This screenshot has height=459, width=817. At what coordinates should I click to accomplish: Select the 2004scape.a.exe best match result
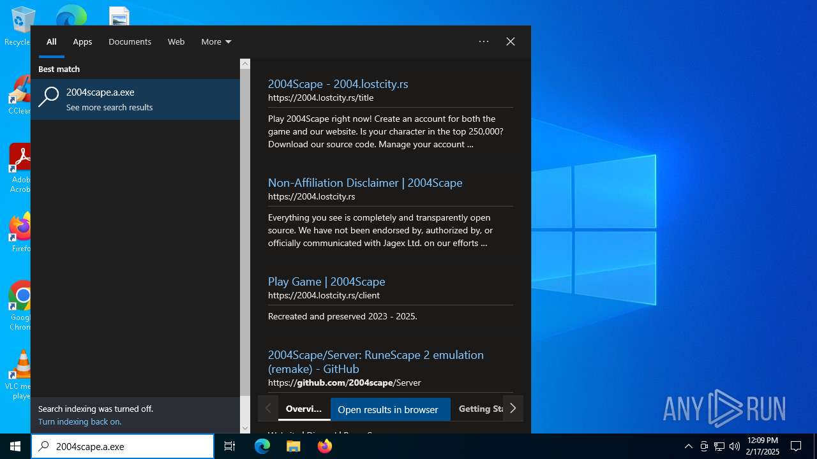pyautogui.click(x=135, y=99)
